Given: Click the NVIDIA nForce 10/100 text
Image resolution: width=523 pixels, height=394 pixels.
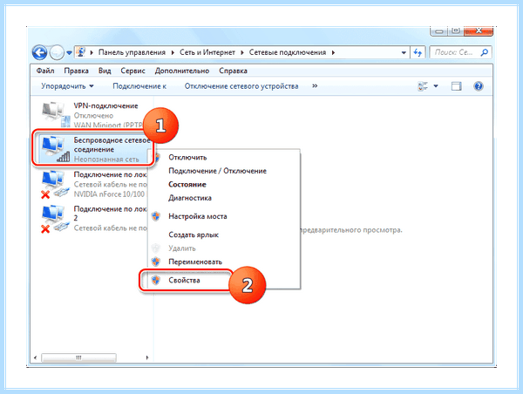Looking at the screenshot, I should pyautogui.click(x=109, y=194).
